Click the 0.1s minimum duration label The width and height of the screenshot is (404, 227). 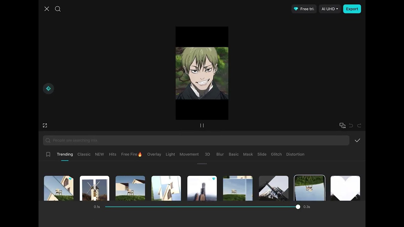tap(97, 207)
